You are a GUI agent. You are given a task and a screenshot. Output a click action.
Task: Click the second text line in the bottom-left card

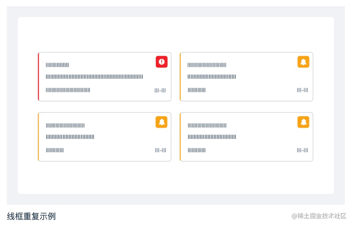(x=70, y=137)
